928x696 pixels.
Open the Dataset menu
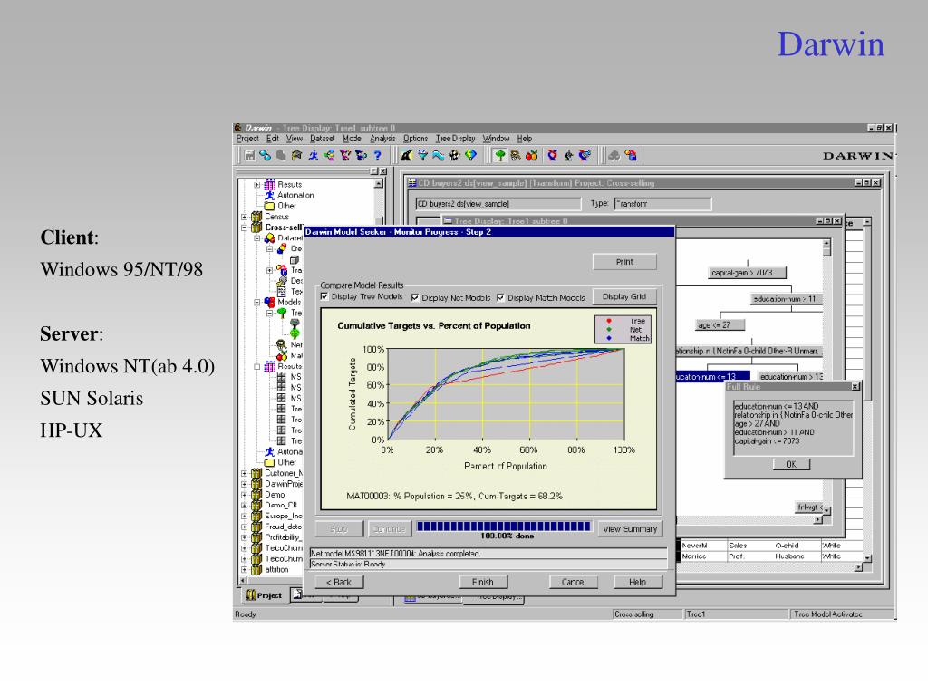(x=322, y=139)
